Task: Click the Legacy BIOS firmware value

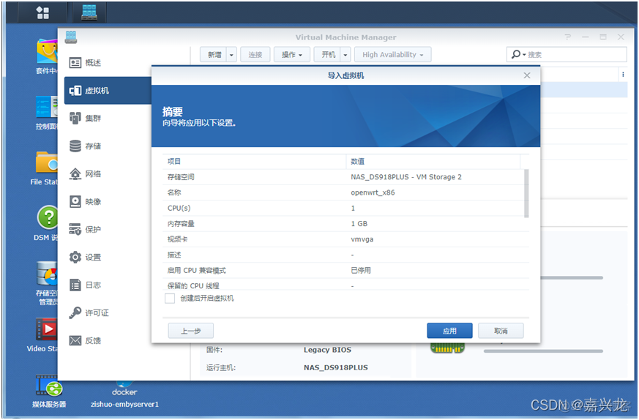Action: (x=327, y=350)
